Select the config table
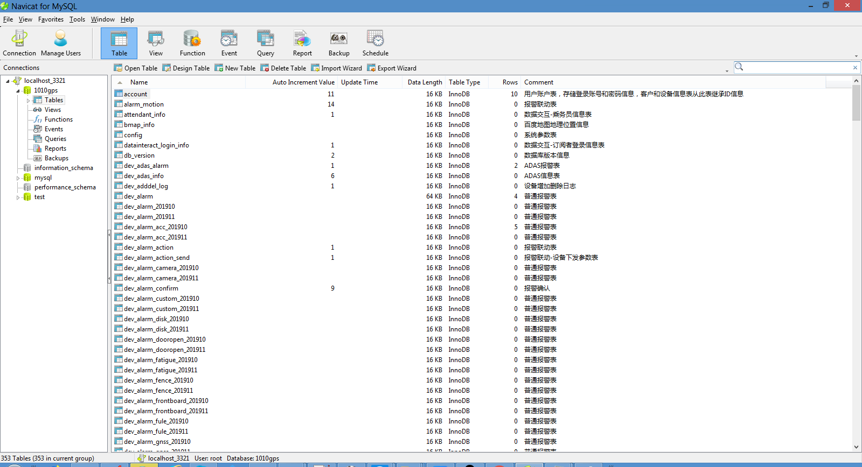Screen dimensions: 862x467 [x=133, y=135]
